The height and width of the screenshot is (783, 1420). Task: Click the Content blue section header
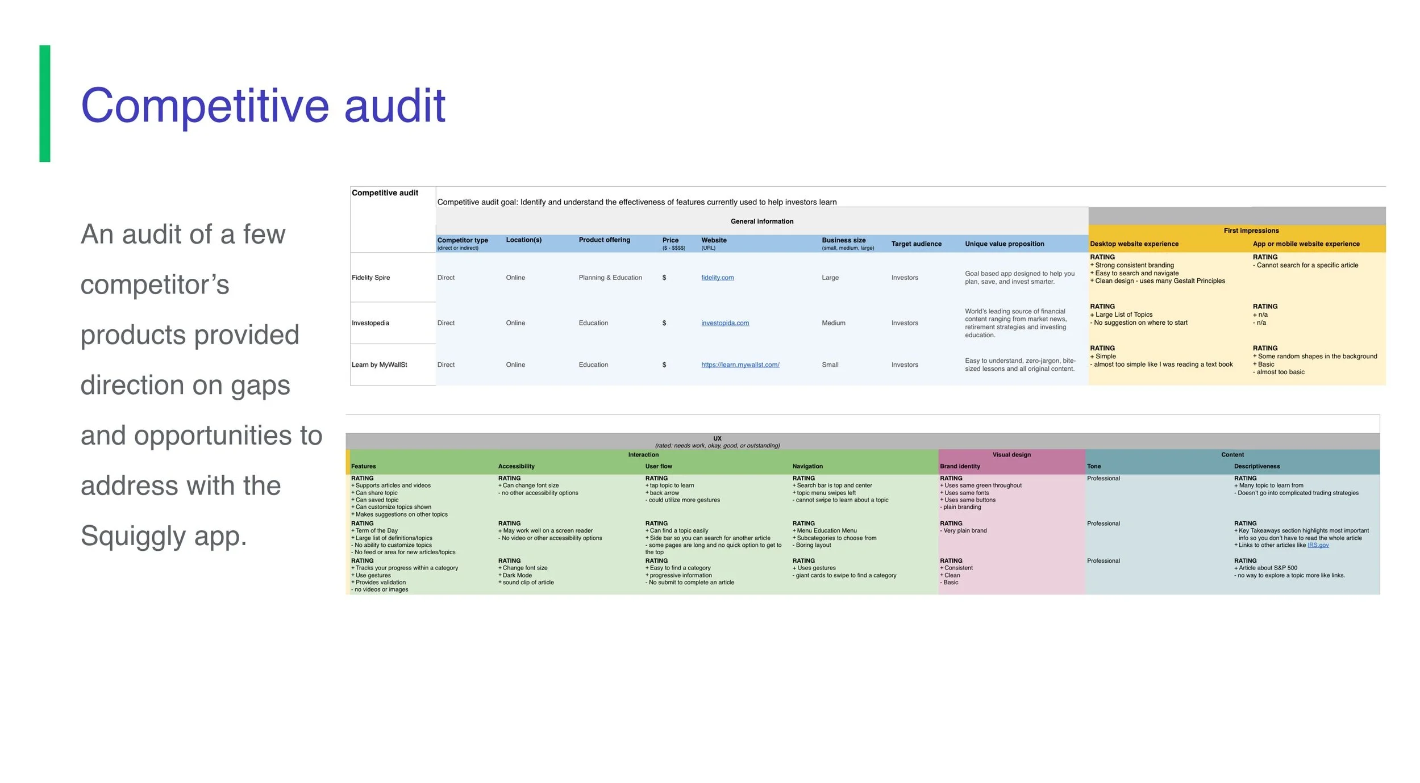click(1232, 455)
